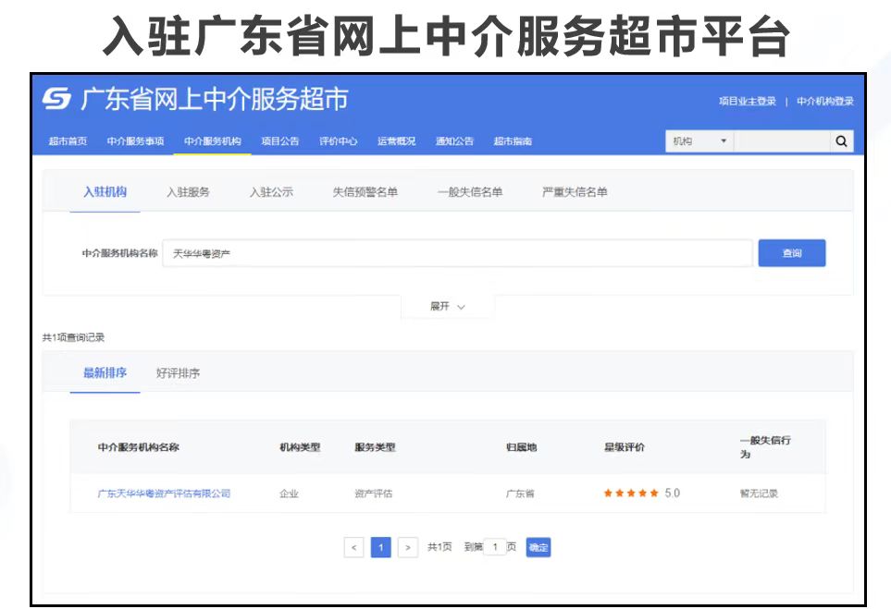The width and height of the screenshot is (891, 609).
Task: Click 项目业主登录 link
Action: (748, 101)
